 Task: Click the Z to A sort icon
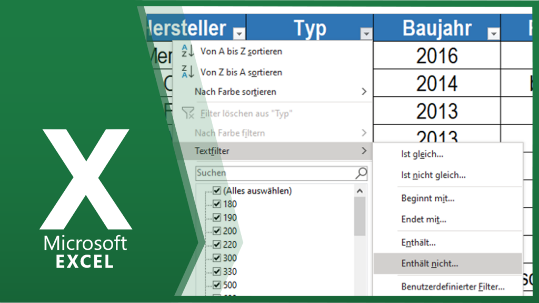click(188, 72)
